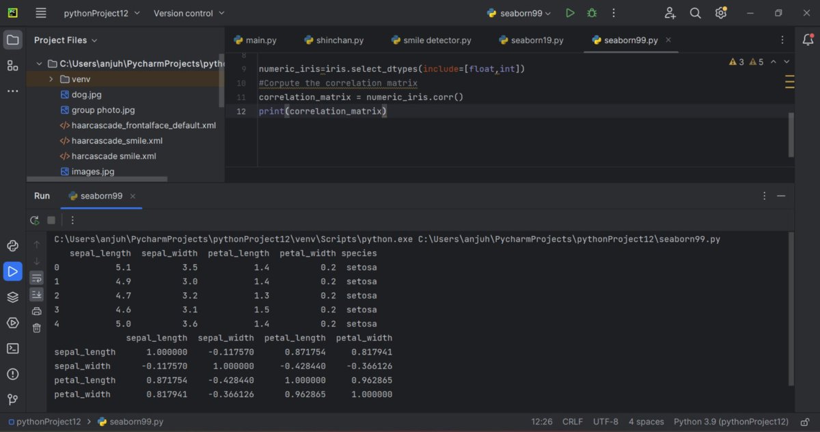Open IDE settings gear

coord(721,13)
